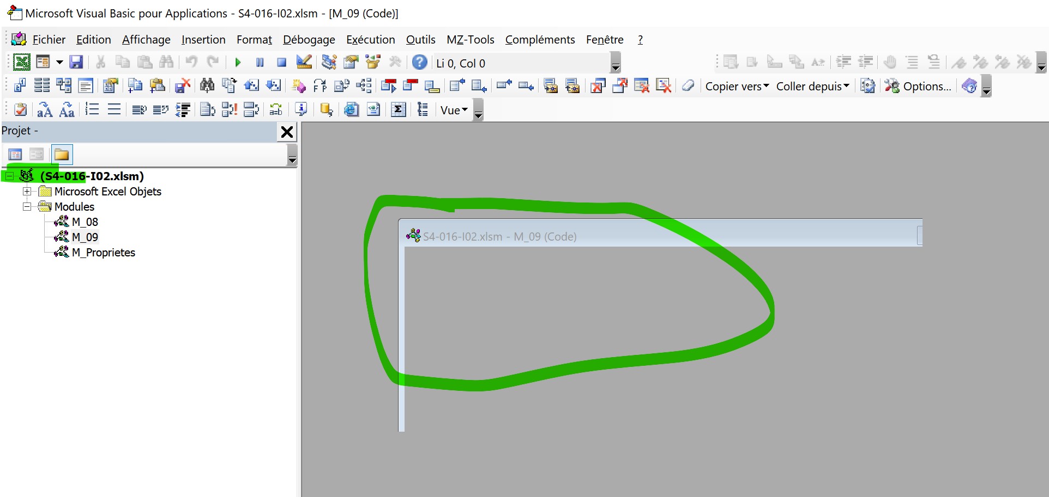Click the MZ-Tools Help book icon
The image size is (1049, 497).
pos(969,86)
